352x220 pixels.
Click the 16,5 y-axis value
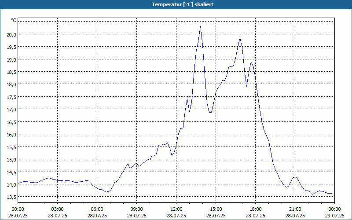(x=12, y=122)
